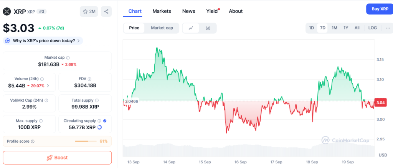Viewport: 393px width, 168px height.
Task: Expand the Volume (24h) chevron
Action: pyautogui.click(x=48, y=86)
